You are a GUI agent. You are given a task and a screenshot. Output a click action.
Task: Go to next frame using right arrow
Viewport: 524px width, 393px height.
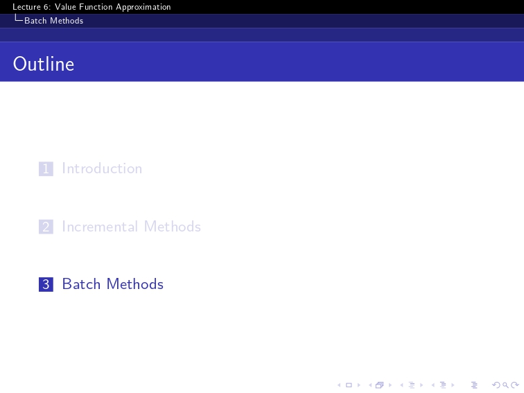click(390, 385)
